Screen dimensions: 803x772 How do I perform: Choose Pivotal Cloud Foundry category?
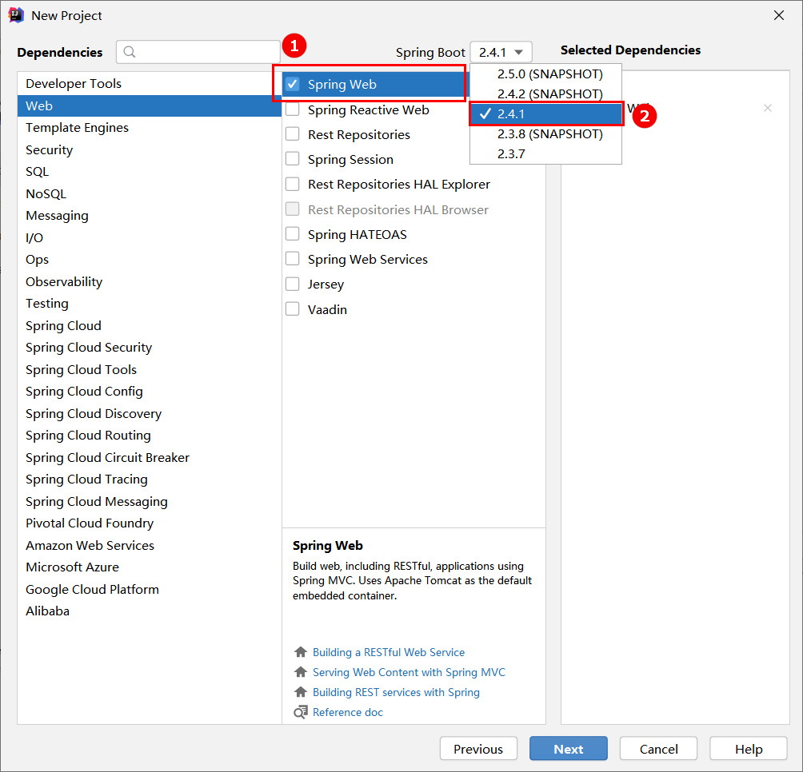point(149,523)
